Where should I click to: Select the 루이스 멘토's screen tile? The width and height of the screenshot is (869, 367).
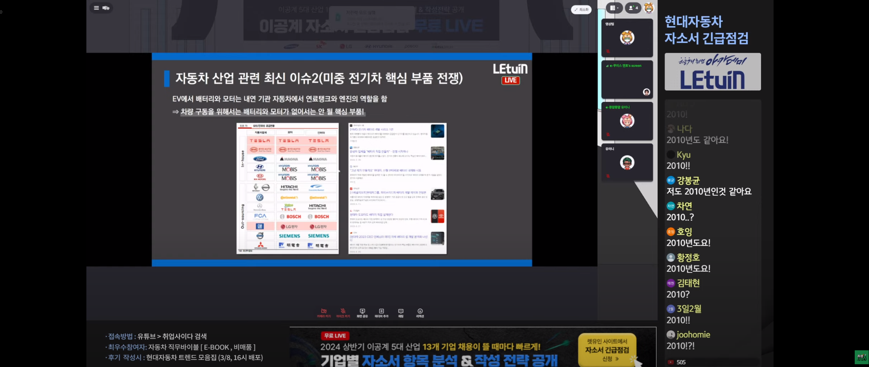pyautogui.click(x=627, y=80)
